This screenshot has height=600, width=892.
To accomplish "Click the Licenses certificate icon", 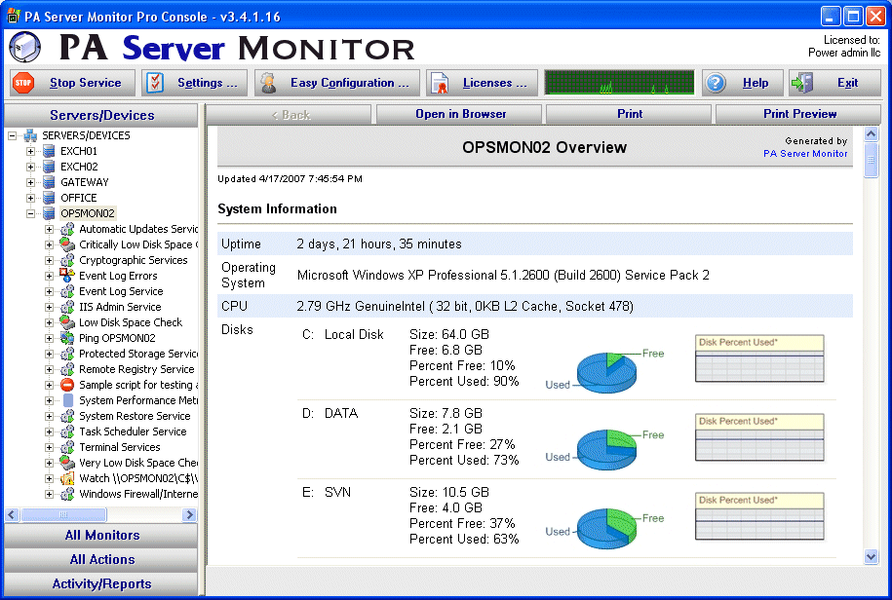I will (x=440, y=83).
